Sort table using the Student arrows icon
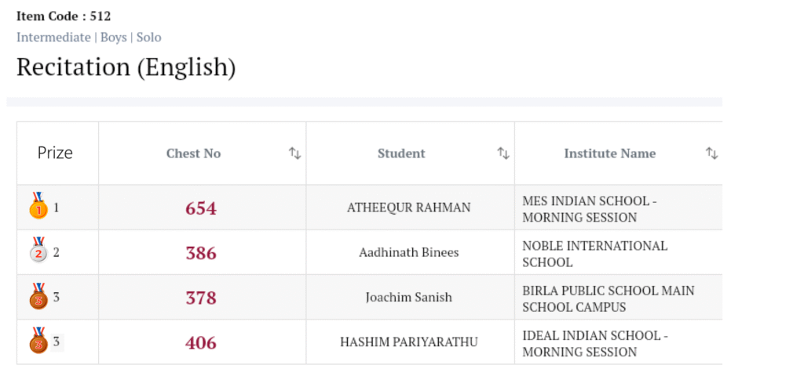 (x=503, y=154)
